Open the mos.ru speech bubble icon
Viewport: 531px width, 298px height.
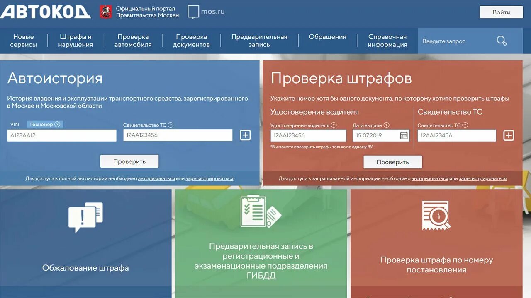[193, 12]
